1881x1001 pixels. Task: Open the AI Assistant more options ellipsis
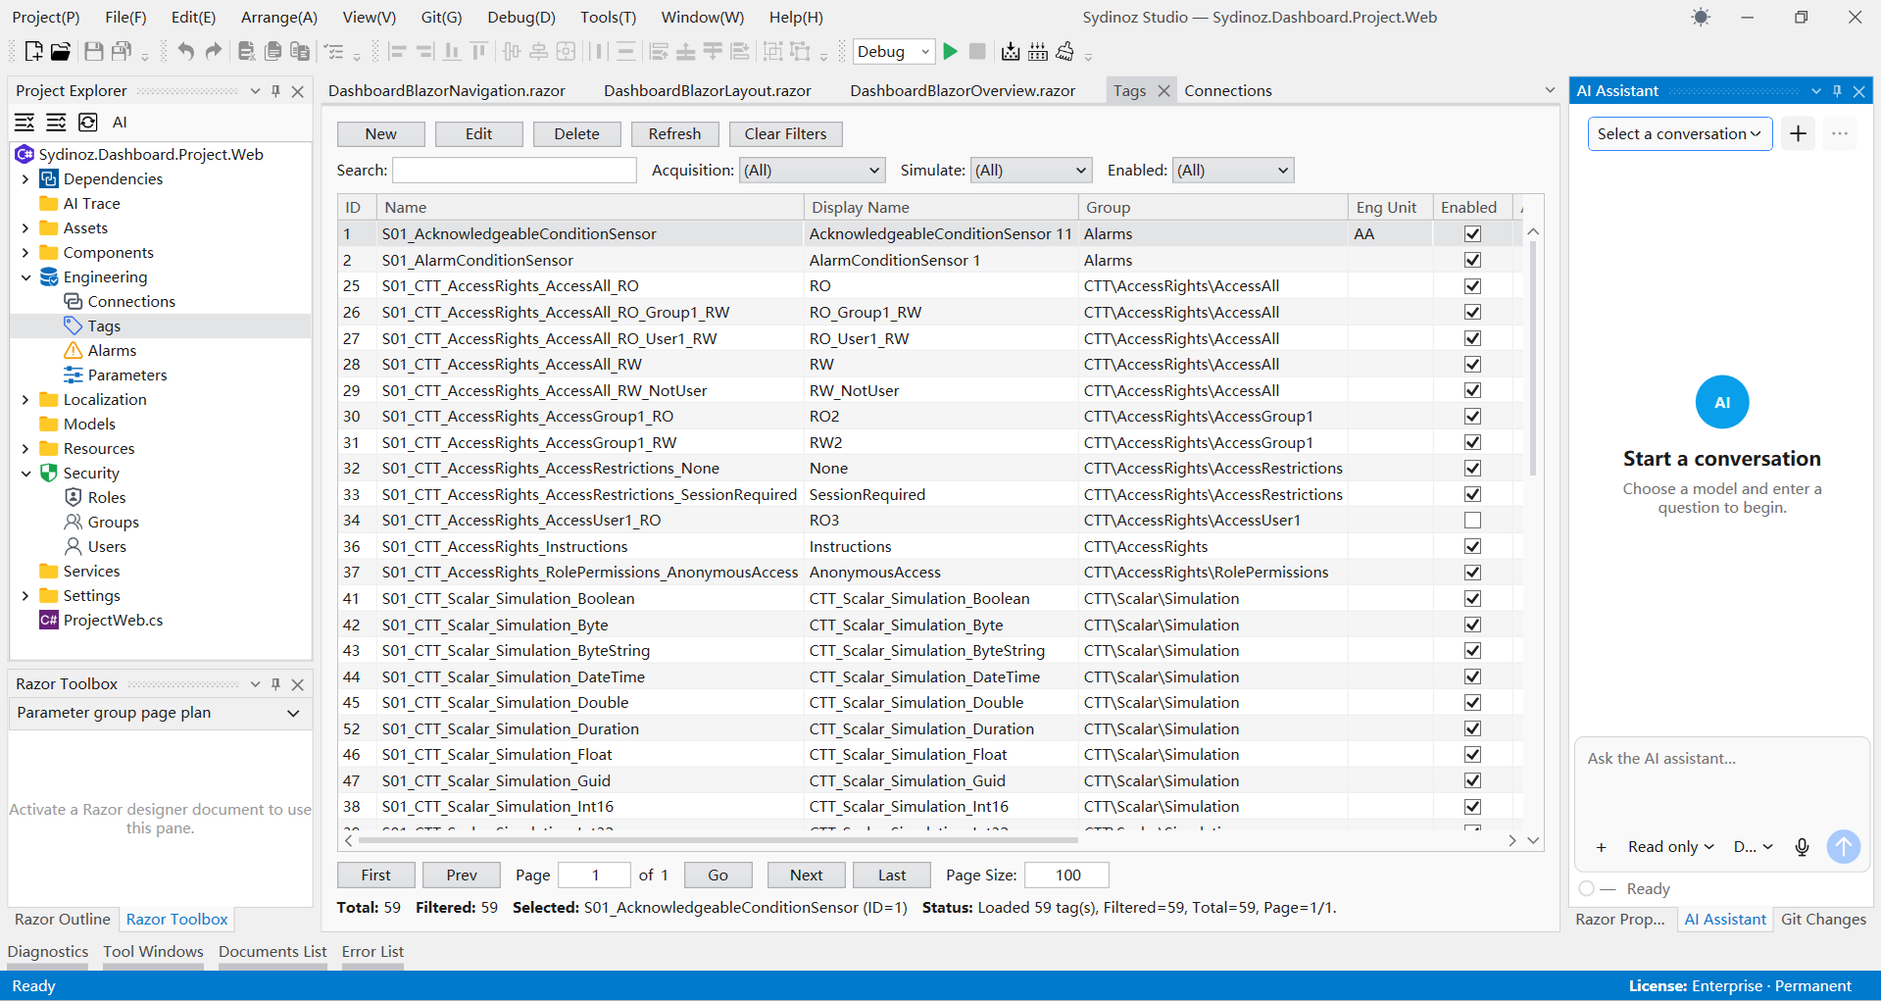pyautogui.click(x=1840, y=133)
